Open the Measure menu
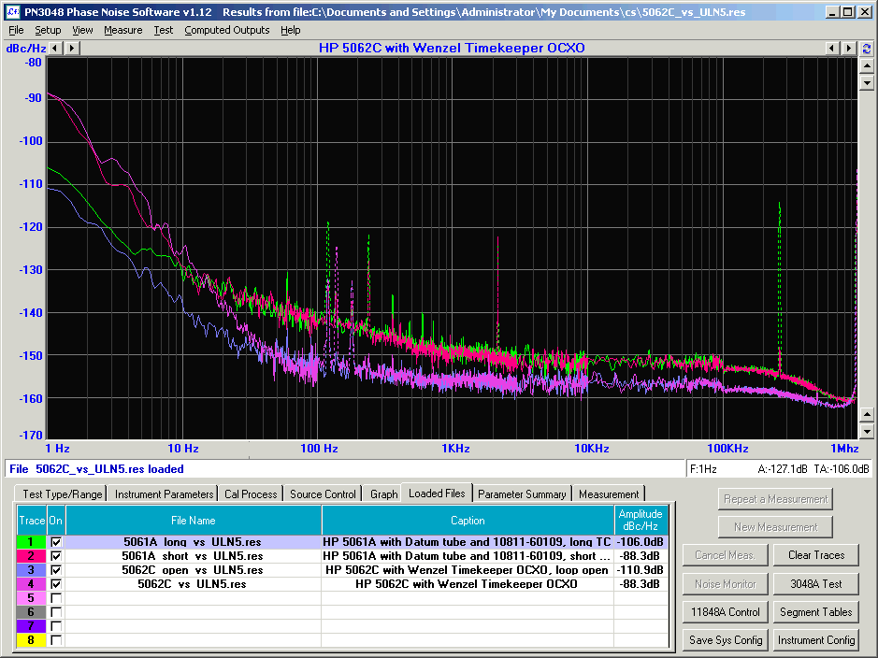The width and height of the screenshot is (878, 658). pos(123,30)
